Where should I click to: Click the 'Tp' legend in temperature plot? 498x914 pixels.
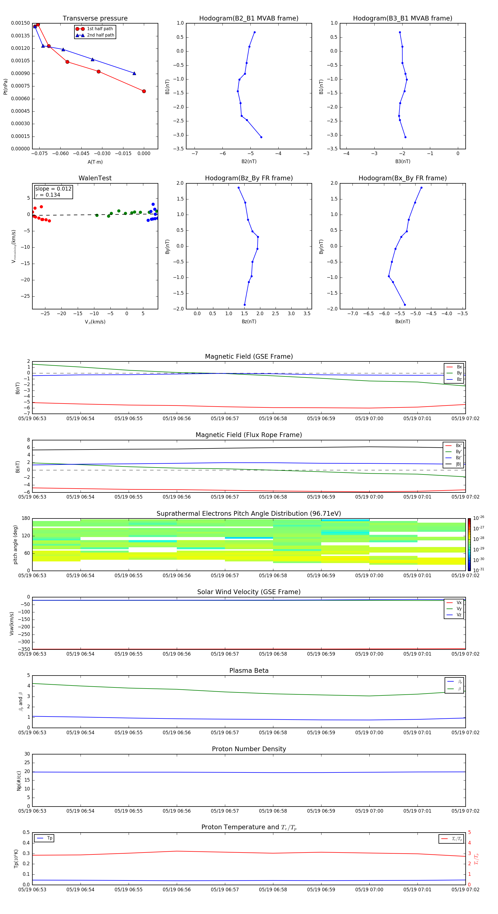(x=44, y=838)
